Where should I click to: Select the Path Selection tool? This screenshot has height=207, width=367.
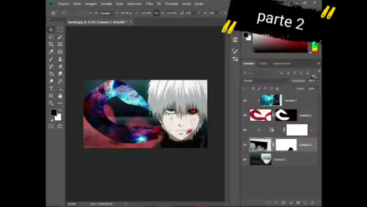pos(60,89)
